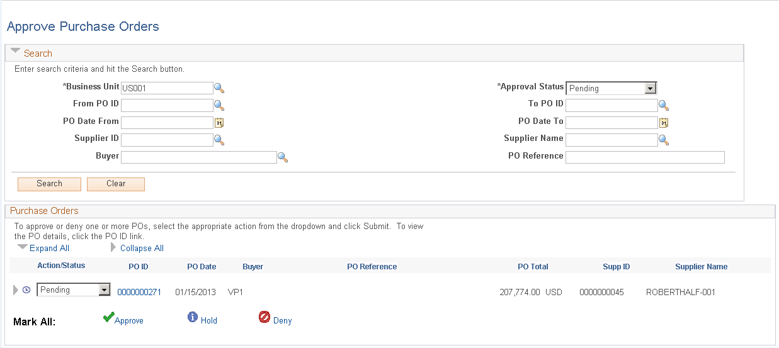Click Deny link in Mark All

(x=283, y=320)
